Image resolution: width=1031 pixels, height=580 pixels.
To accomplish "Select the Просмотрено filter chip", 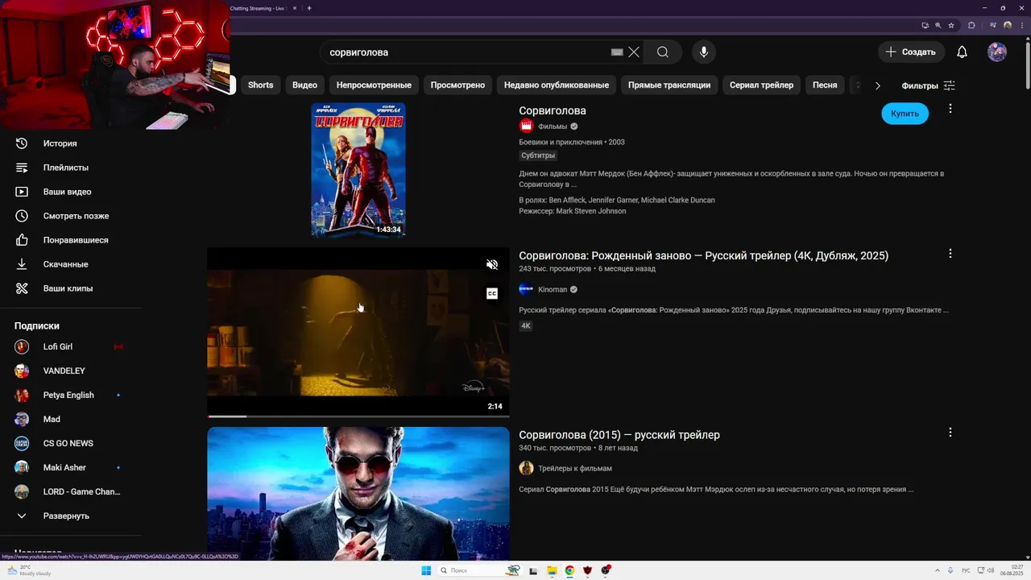I will [x=458, y=85].
